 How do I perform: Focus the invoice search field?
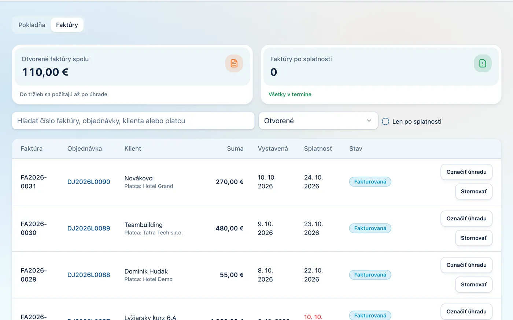[133, 121]
